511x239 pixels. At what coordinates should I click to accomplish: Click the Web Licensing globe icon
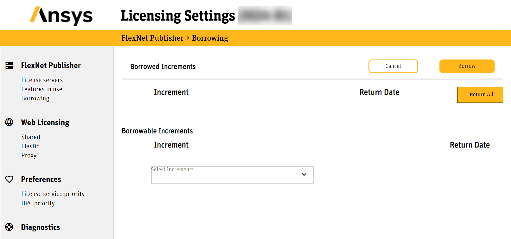point(9,122)
